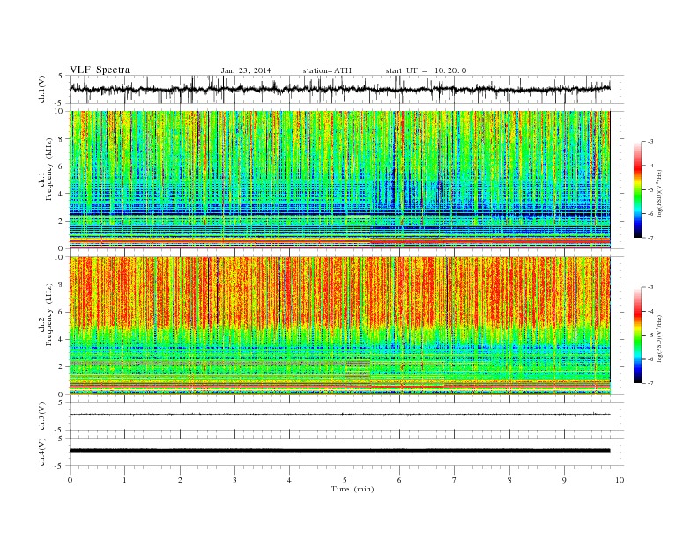698x539 pixels.
Task: Click the time axis tick label "0"
Action: point(70,480)
